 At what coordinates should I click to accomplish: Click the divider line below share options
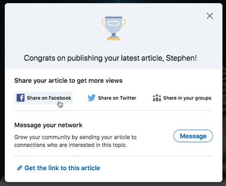(x=113, y=111)
